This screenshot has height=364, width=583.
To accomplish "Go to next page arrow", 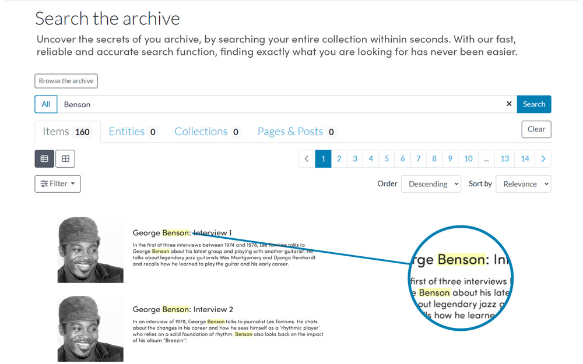I will (x=543, y=159).
